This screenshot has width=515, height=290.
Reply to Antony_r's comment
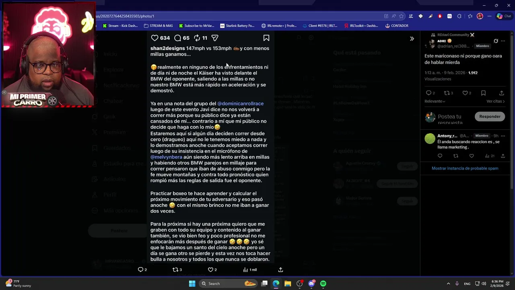coord(440,156)
